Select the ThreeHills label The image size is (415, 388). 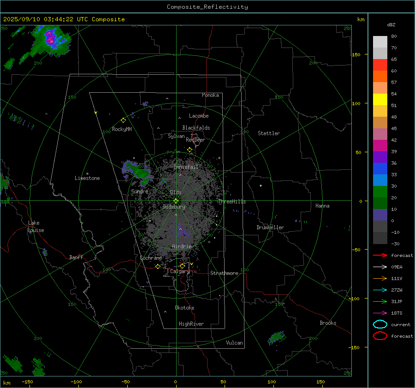[232, 202]
